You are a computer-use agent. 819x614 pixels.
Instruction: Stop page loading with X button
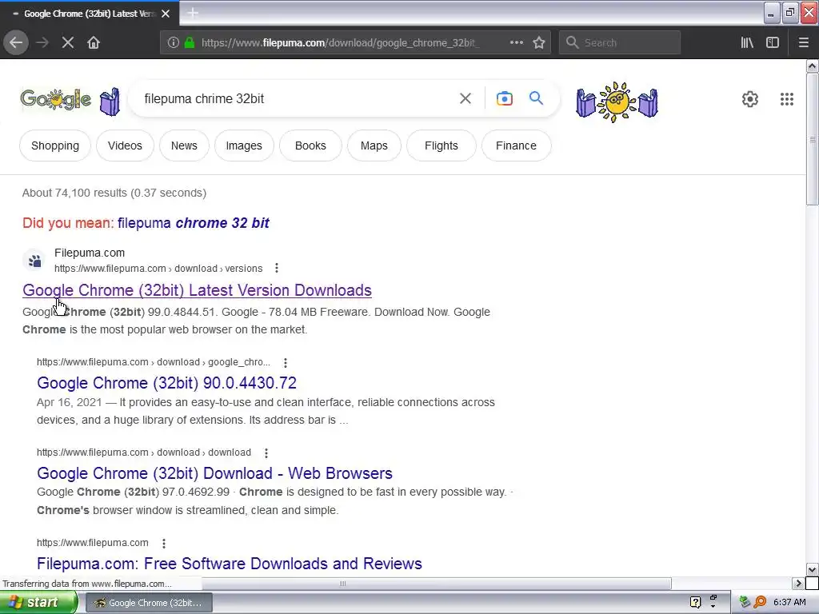[x=68, y=42]
